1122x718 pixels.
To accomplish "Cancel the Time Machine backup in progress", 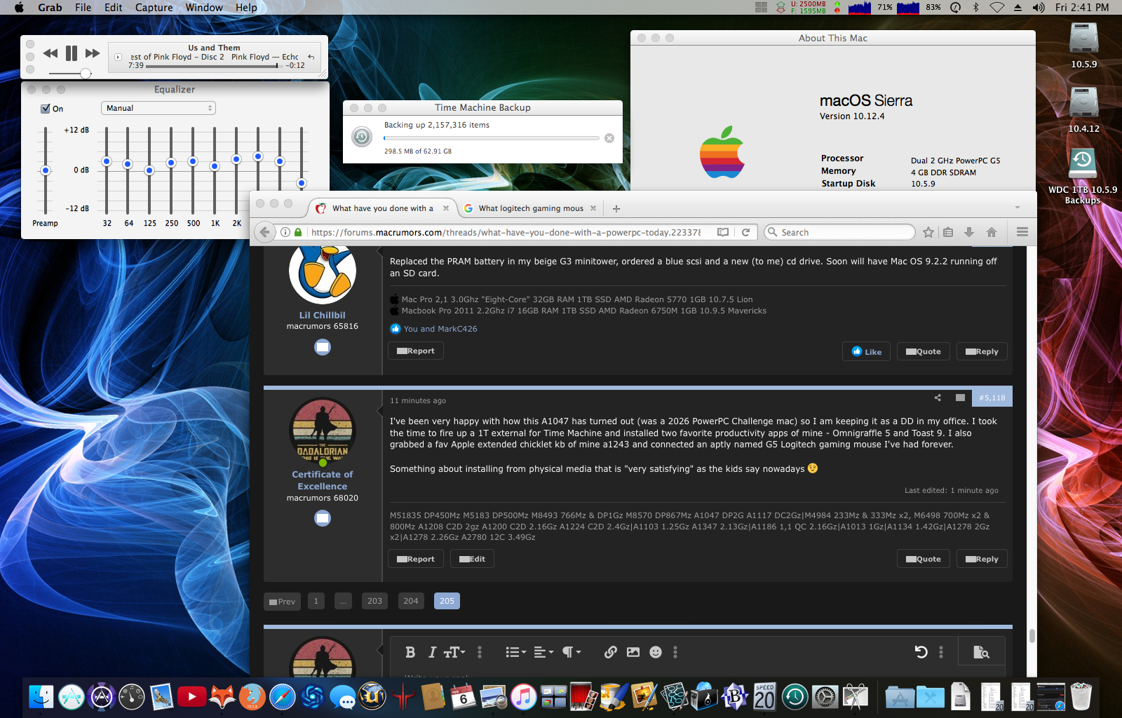I will click(x=609, y=138).
